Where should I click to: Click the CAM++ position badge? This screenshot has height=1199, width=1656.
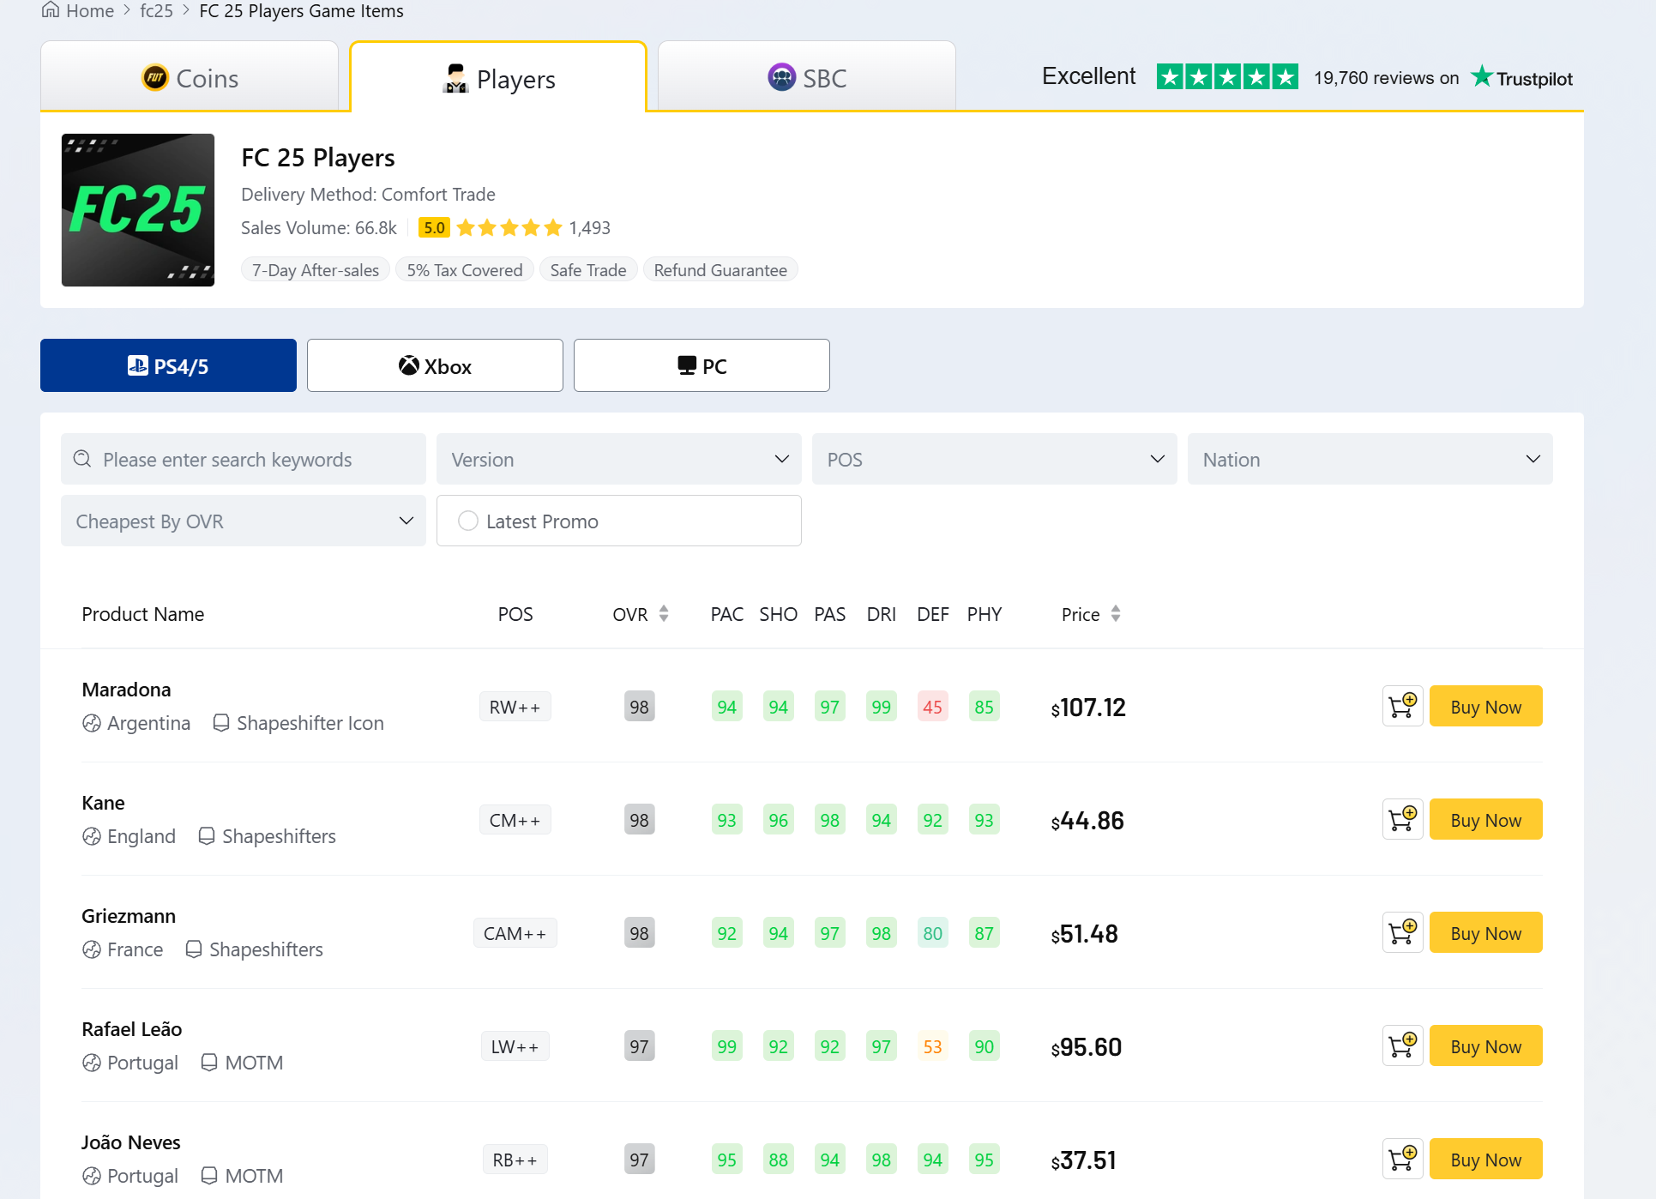(x=515, y=933)
